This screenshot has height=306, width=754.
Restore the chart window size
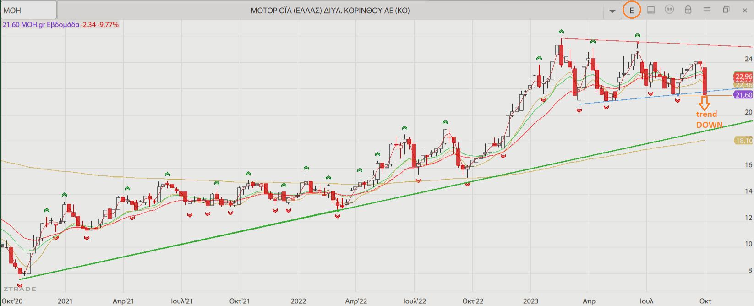click(x=726, y=10)
